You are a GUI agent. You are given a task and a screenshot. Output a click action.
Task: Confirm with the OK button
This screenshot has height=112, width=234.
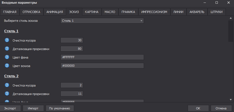198,108
